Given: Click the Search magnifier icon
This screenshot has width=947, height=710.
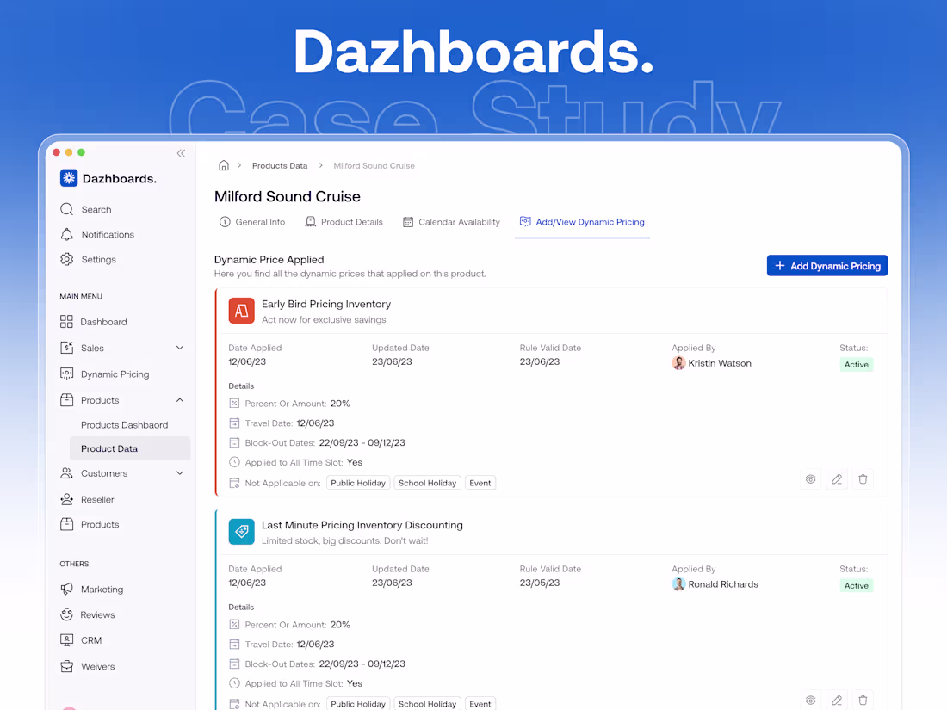Looking at the screenshot, I should coord(66,209).
